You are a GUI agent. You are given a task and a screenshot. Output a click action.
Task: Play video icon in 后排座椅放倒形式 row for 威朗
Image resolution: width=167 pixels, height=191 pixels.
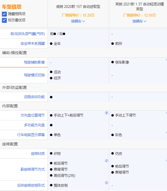[107, 183]
